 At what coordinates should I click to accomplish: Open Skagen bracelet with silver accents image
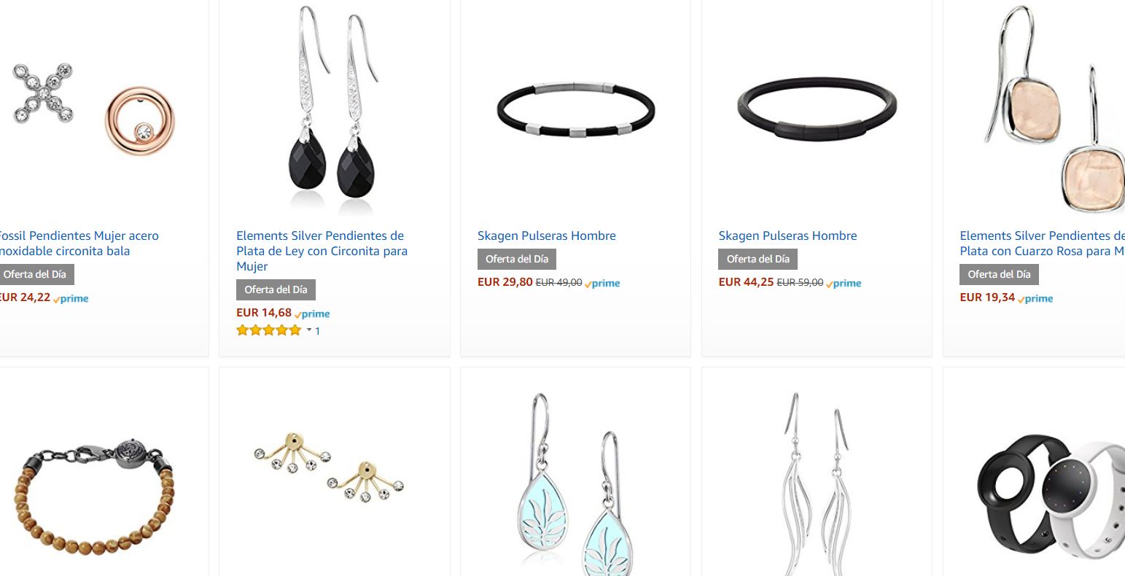(575, 109)
